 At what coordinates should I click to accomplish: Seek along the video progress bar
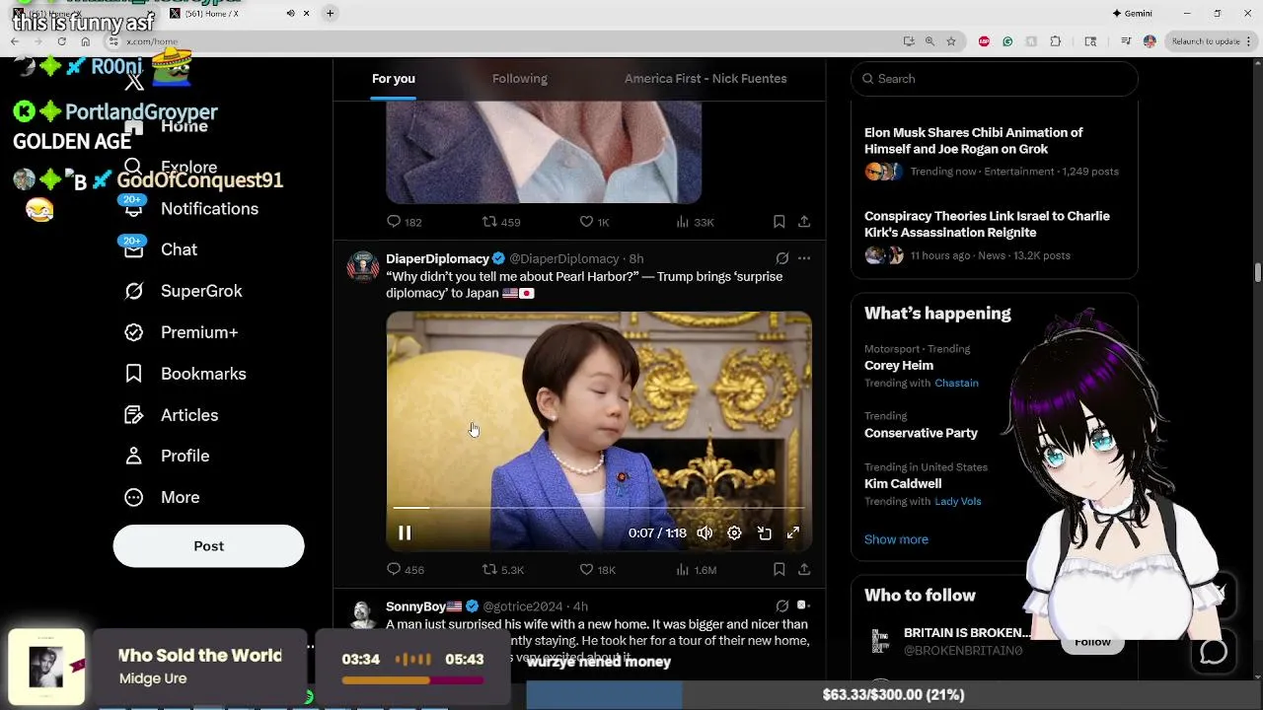[599, 508]
